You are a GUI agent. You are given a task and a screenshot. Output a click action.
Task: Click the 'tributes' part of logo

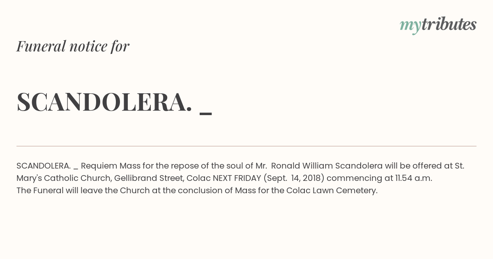click(x=449, y=24)
